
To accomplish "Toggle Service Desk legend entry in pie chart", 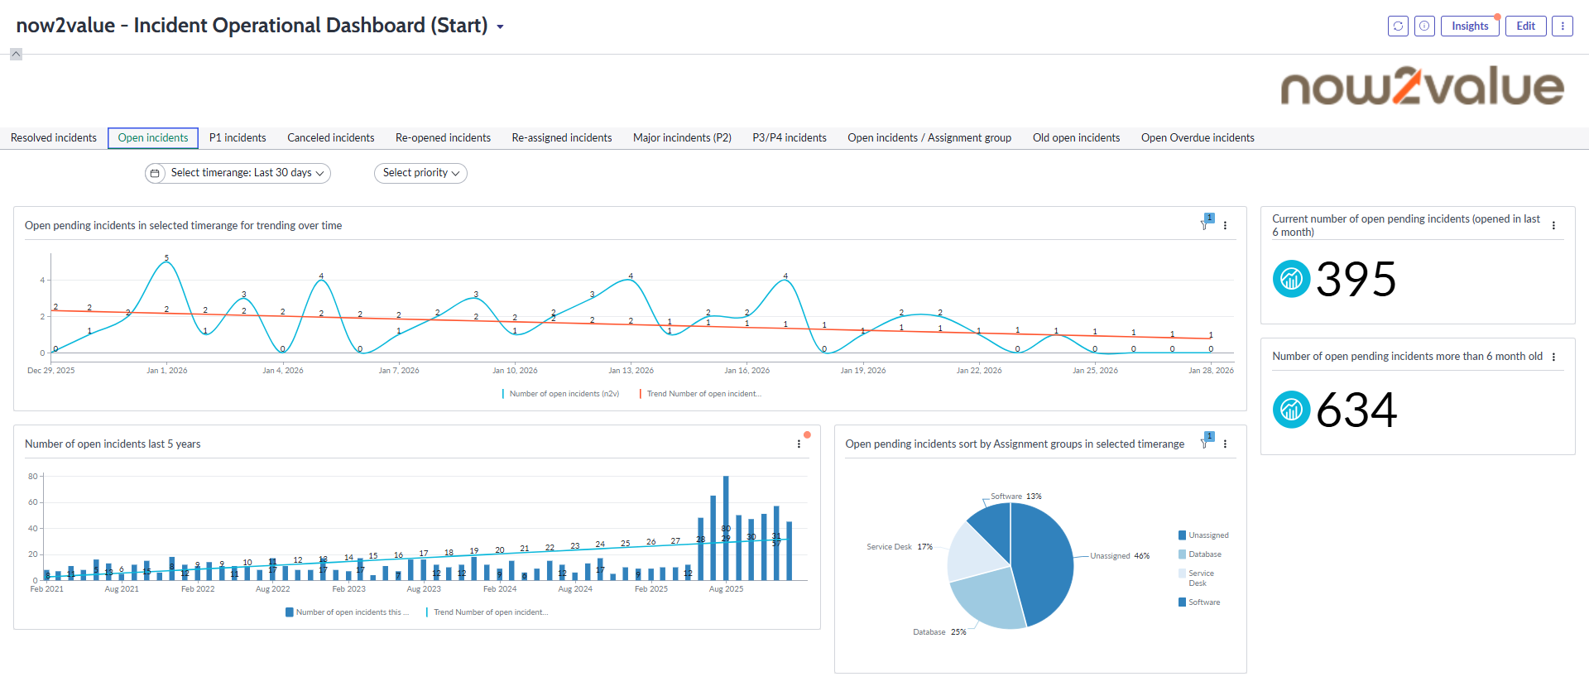I will [1197, 578].
